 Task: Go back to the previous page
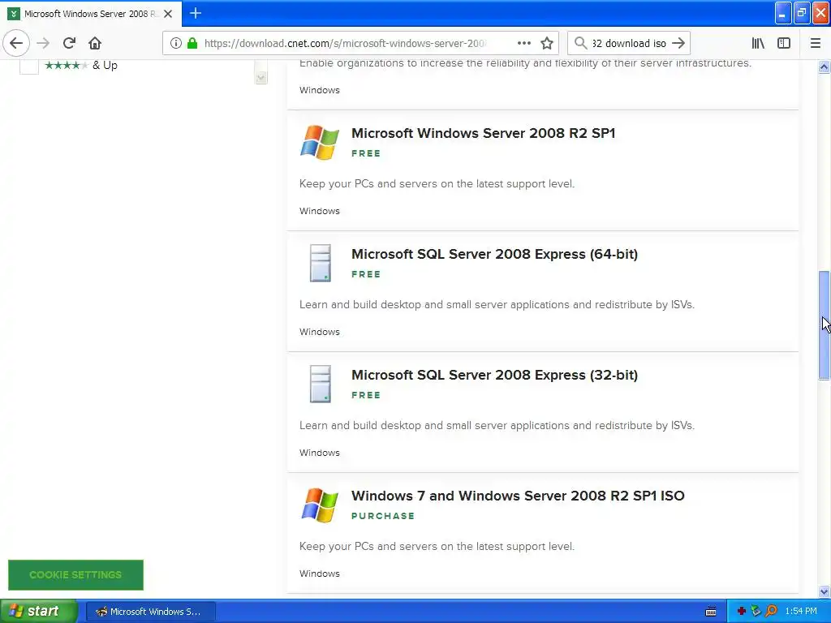tap(16, 43)
